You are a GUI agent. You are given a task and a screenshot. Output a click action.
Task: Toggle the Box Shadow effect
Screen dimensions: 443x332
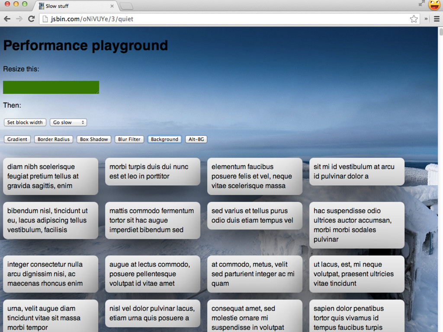[x=94, y=139]
